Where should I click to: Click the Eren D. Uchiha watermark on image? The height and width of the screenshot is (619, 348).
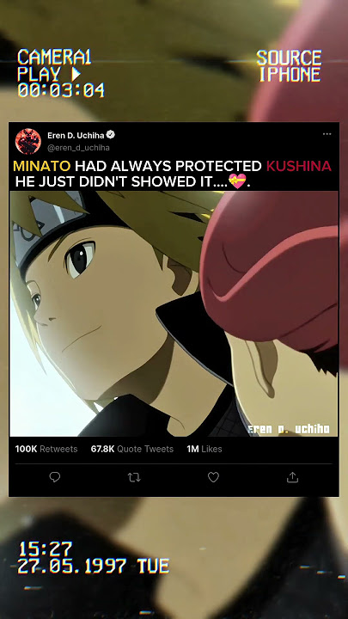[289, 429]
